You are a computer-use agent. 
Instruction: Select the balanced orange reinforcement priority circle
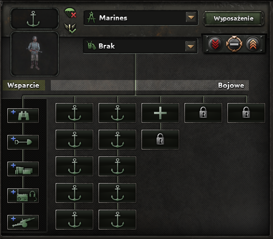point(234,44)
